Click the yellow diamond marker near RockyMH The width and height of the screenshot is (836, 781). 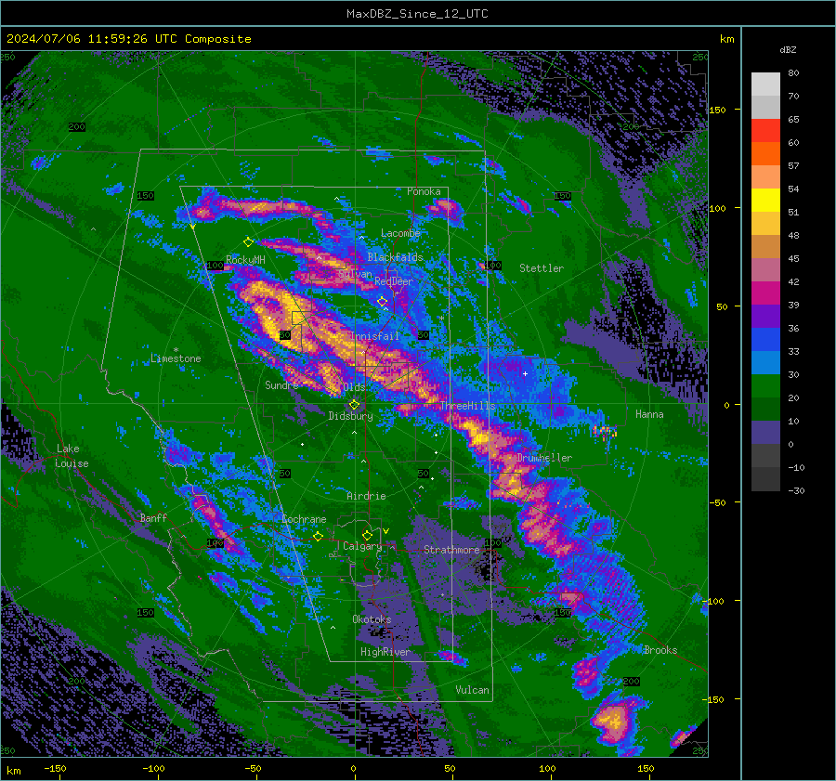[248, 242]
